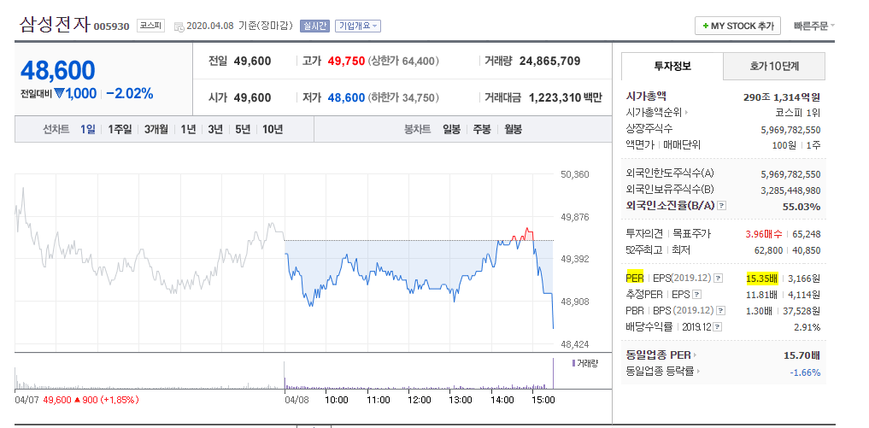Open help icon next to 배당수익률 2019.12
This screenshot has width=869, height=428.
point(718,327)
